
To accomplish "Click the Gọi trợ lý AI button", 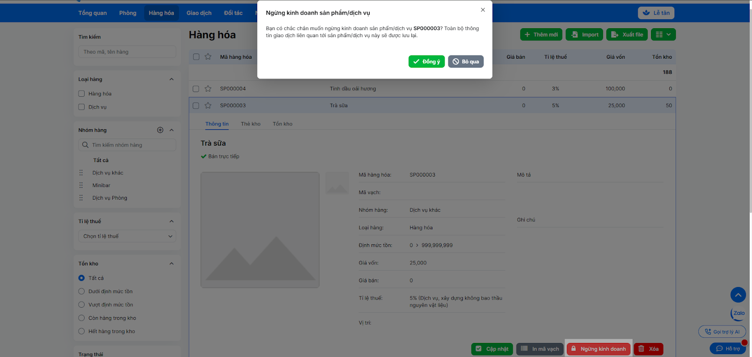I will pyautogui.click(x=722, y=332).
